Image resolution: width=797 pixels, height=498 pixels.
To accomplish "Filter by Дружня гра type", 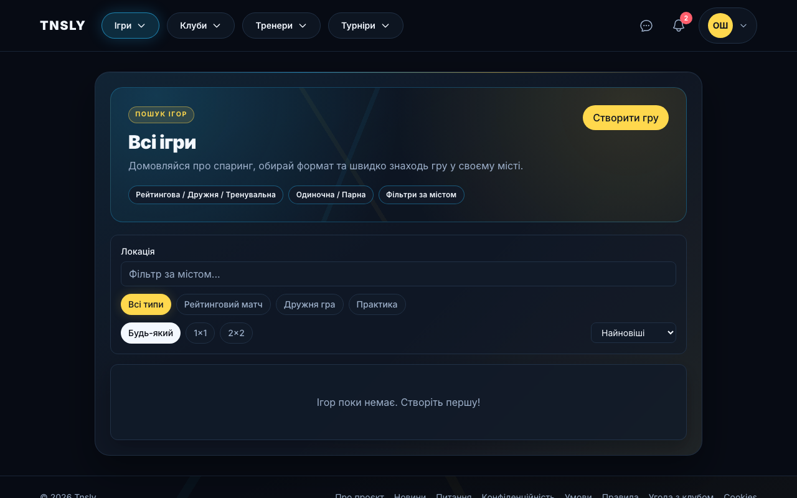I will [x=309, y=304].
